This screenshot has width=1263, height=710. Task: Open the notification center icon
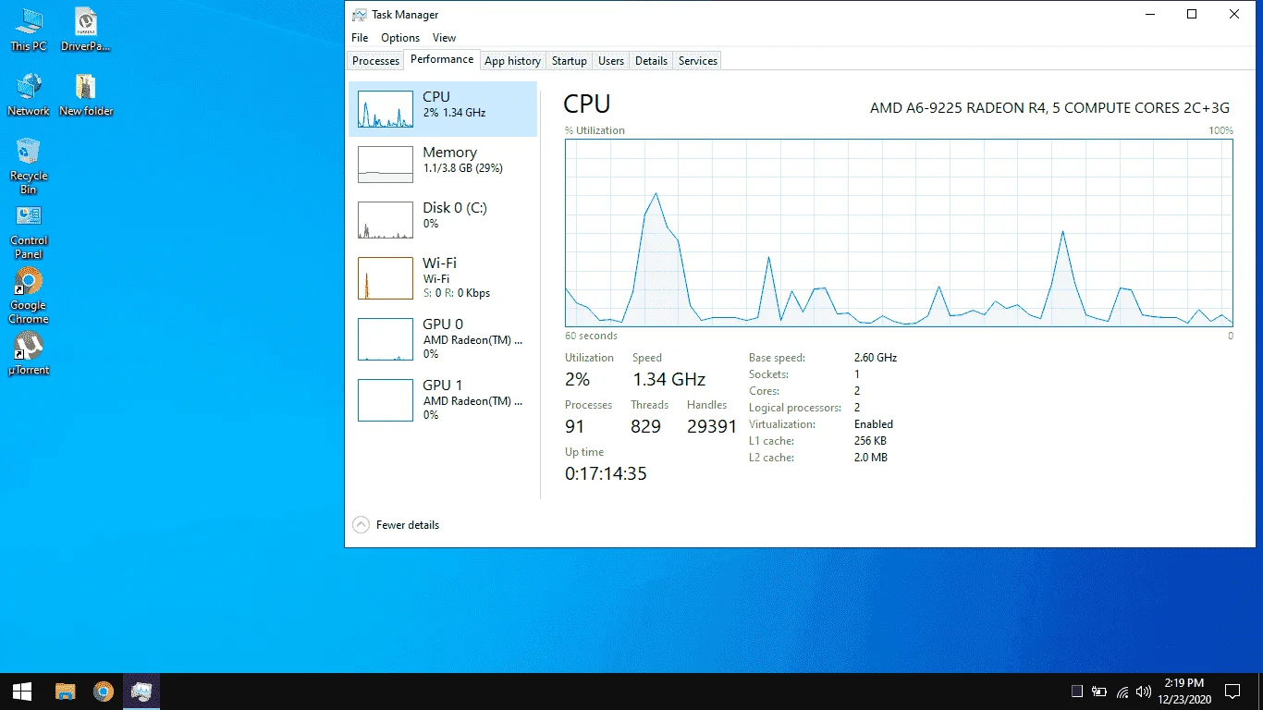(x=1232, y=692)
